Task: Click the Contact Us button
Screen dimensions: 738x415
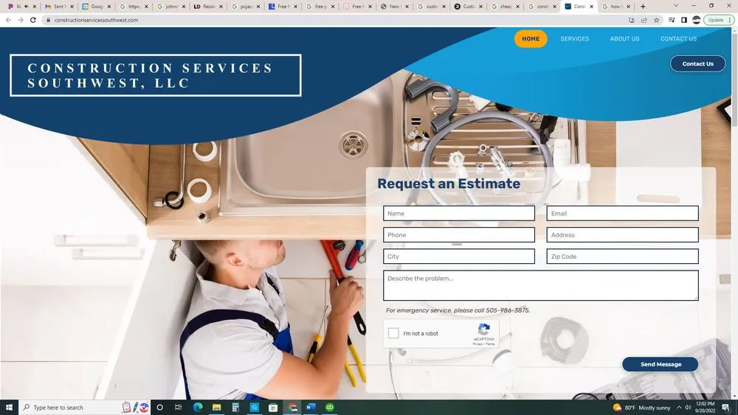Action: [697, 63]
